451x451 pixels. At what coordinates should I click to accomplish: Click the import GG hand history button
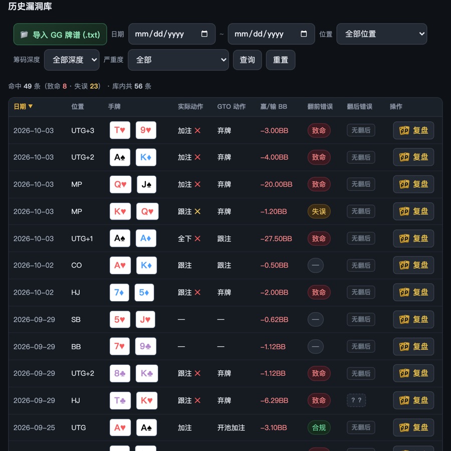pyautogui.click(x=60, y=34)
